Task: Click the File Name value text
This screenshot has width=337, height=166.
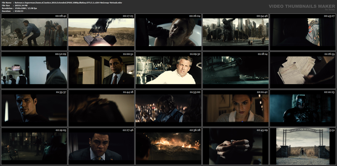Action: (68, 3)
